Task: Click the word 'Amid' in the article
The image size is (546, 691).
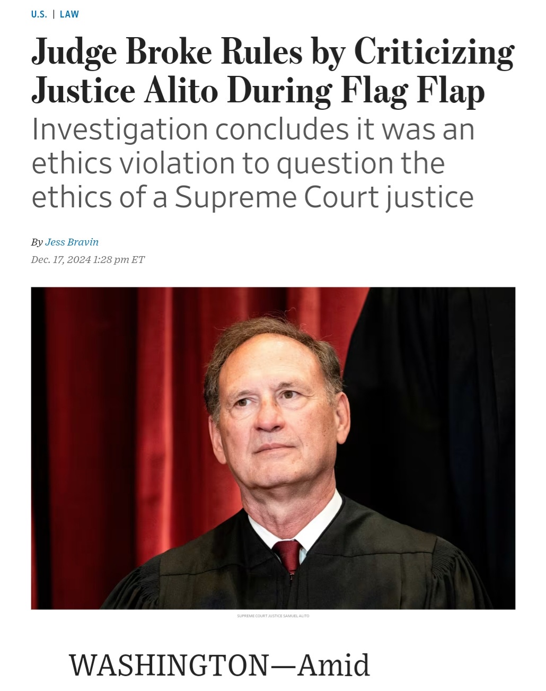Action: click(x=333, y=665)
